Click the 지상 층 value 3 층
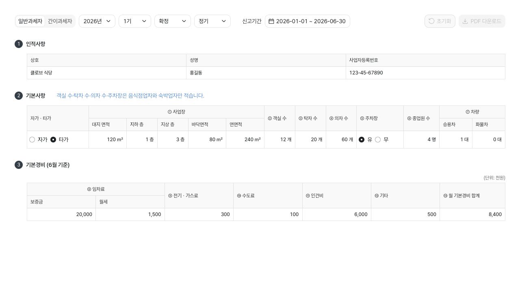Viewport: 520px width, 293px height. pyautogui.click(x=173, y=140)
